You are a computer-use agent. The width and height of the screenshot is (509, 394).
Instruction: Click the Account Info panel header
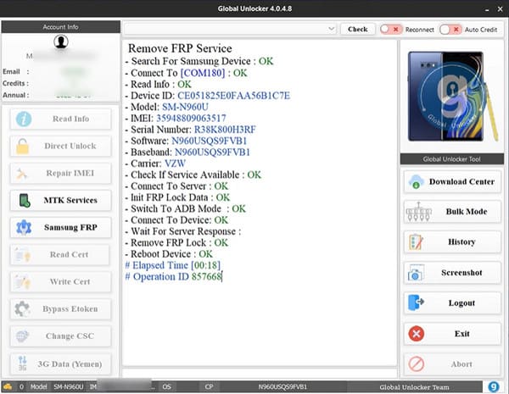coord(61,27)
